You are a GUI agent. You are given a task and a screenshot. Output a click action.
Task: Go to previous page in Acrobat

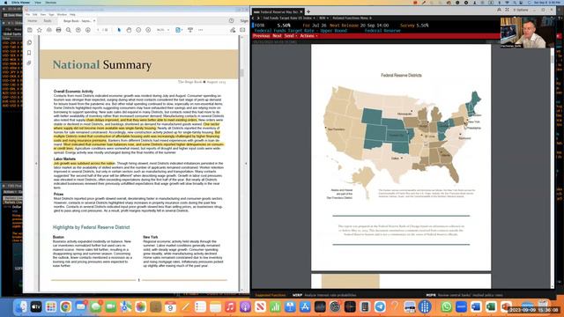(78, 30)
